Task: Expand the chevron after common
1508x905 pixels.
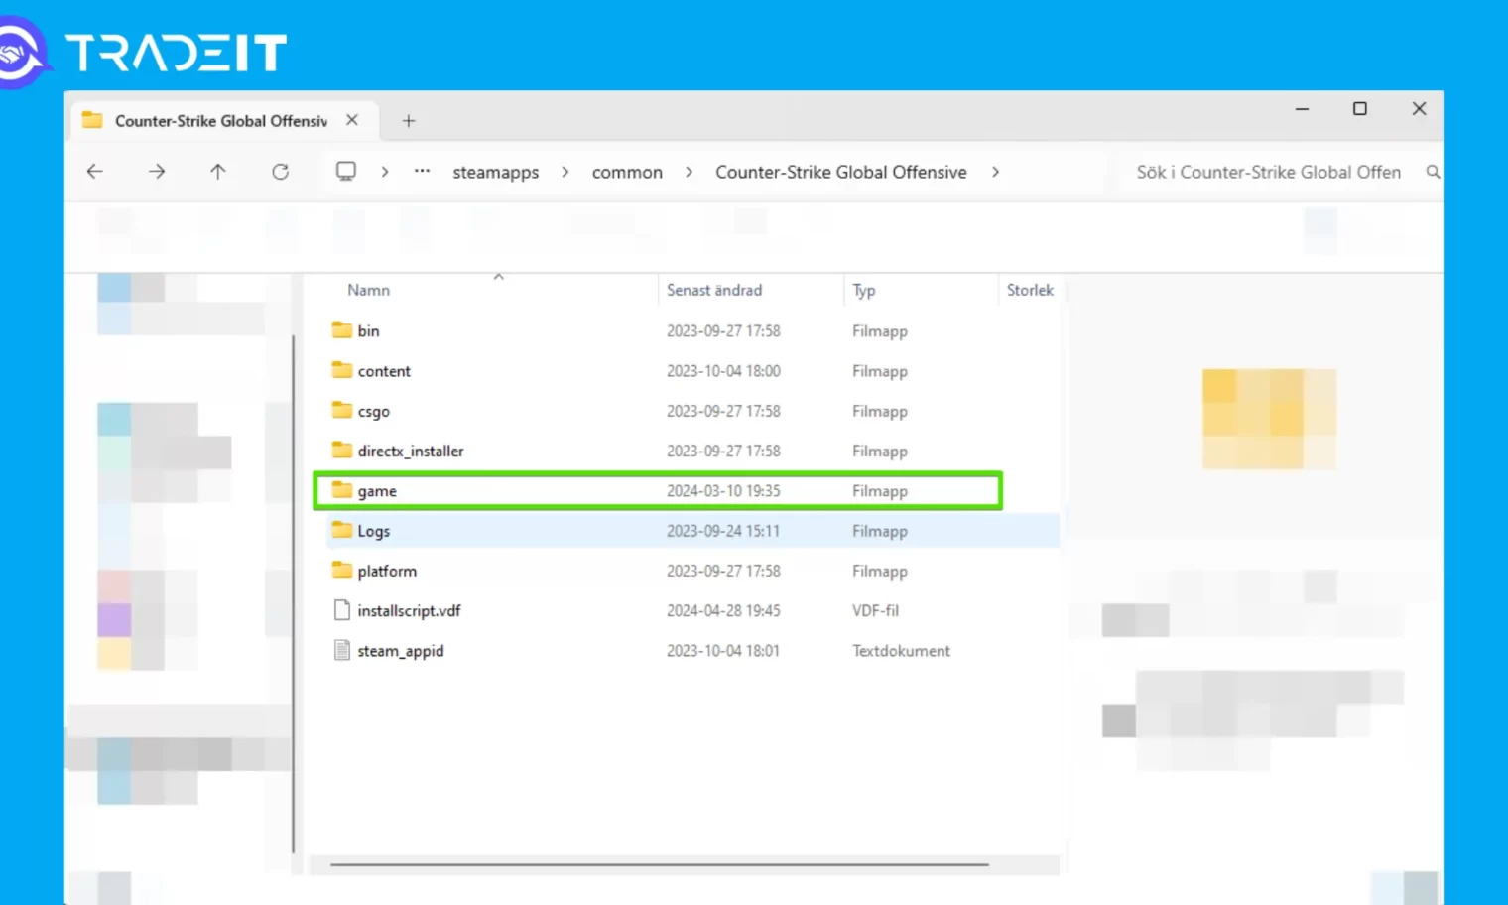Action: 689,172
